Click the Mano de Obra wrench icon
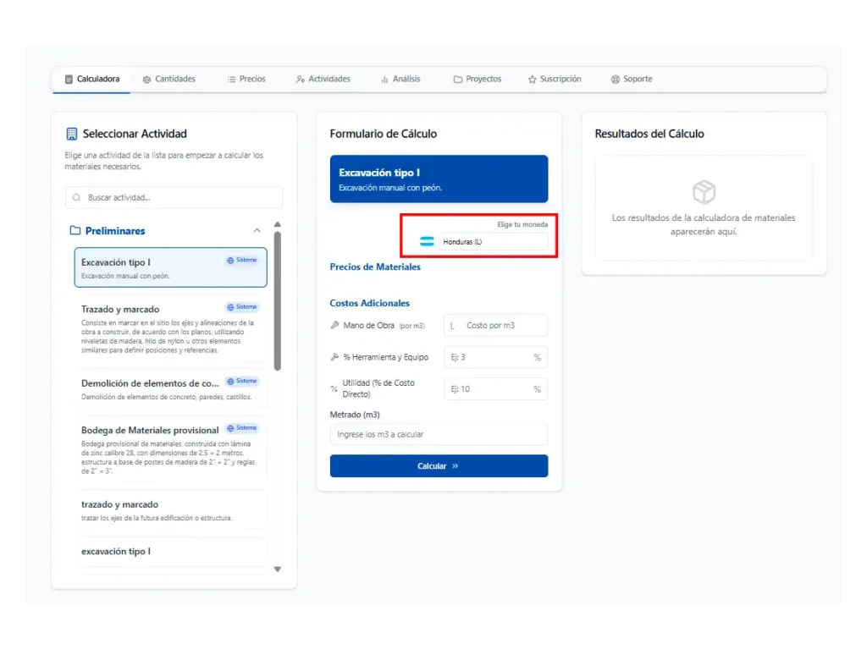This screenshot has width=867, height=649. pyautogui.click(x=334, y=326)
